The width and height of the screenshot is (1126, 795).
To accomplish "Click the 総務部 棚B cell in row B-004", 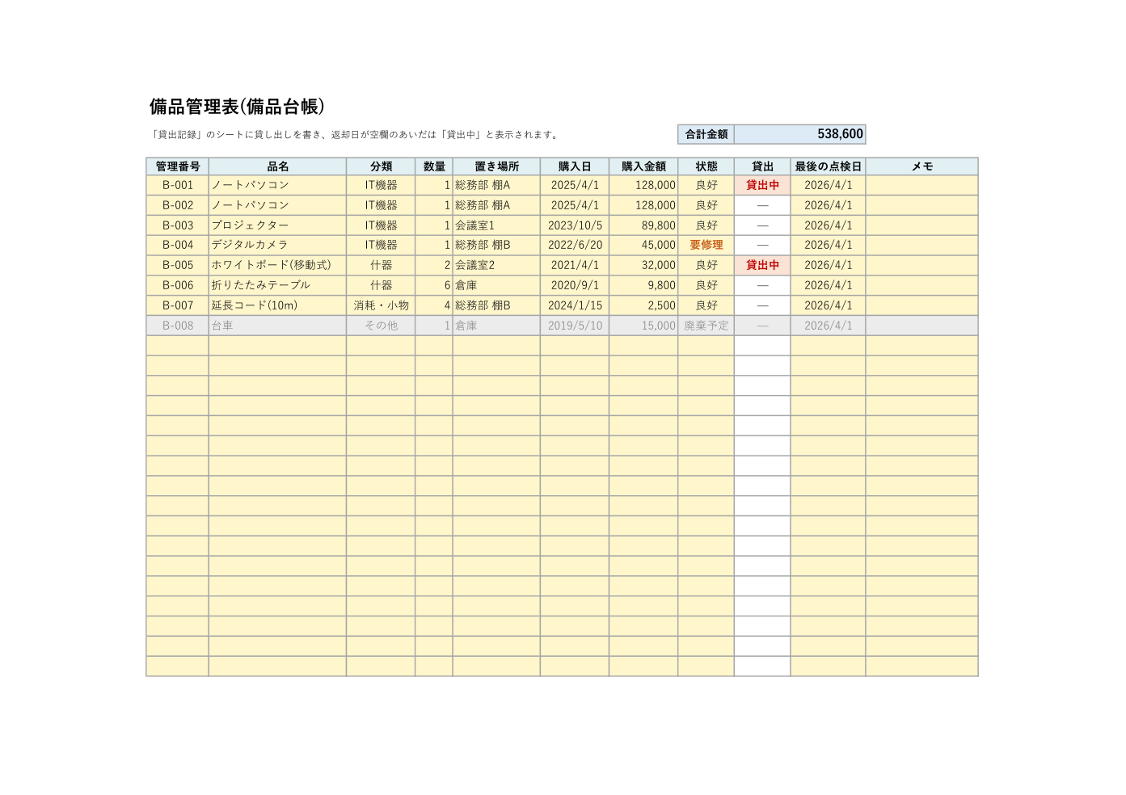I will pos(496,245).
